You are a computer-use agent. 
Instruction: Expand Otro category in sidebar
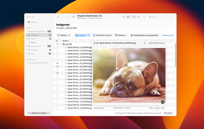(x=27, y=53)
